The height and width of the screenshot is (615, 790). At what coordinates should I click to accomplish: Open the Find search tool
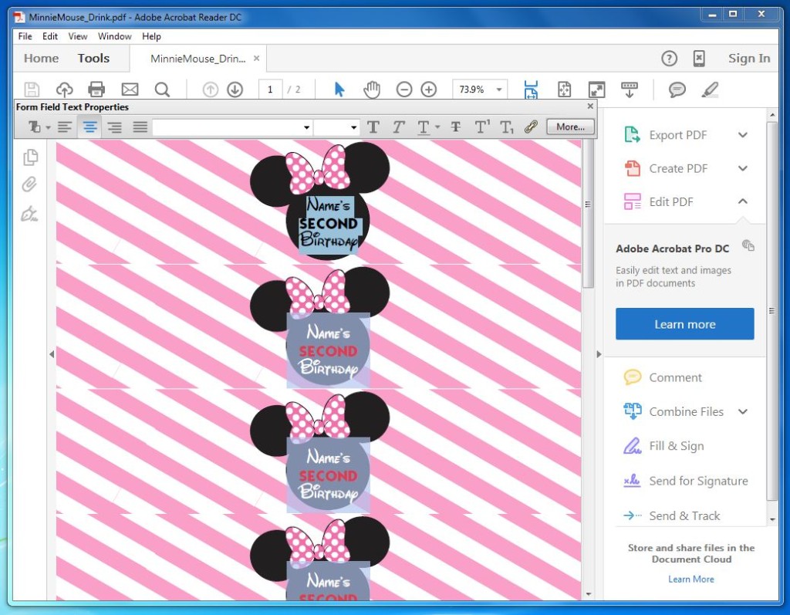(x=162, y=89)
